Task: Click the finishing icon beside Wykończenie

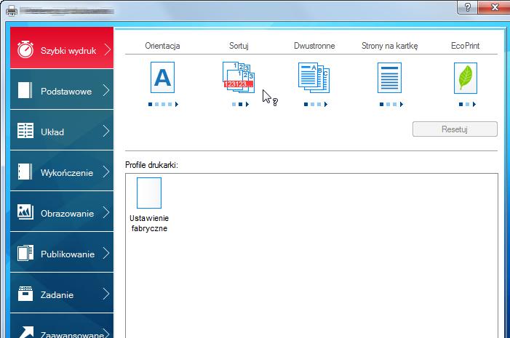Action: [x=25, y=172]
